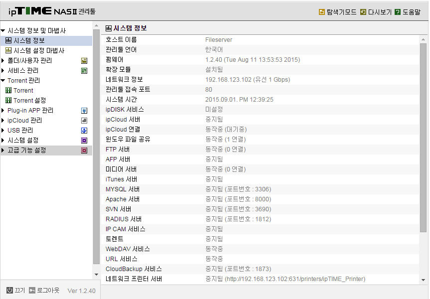Click the 시스템 설정 purple gear icon

tap(84, 141)
